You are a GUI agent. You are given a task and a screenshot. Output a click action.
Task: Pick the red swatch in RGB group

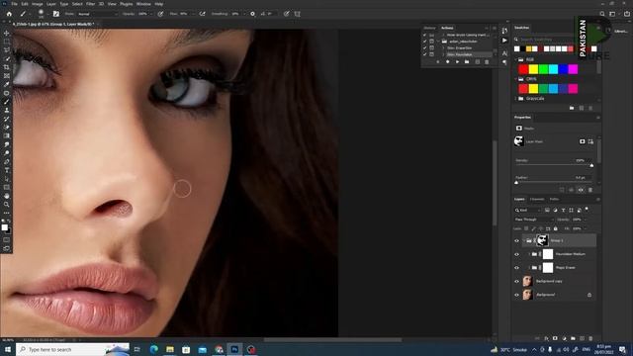pyautogui.click(x=523, y=69)
